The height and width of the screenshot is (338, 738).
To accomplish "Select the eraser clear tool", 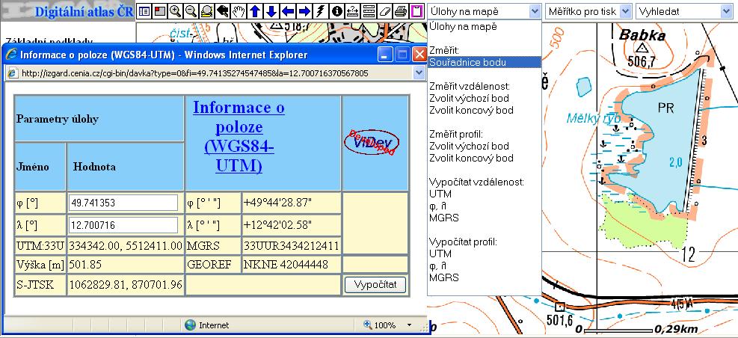I will coord(385,10).
